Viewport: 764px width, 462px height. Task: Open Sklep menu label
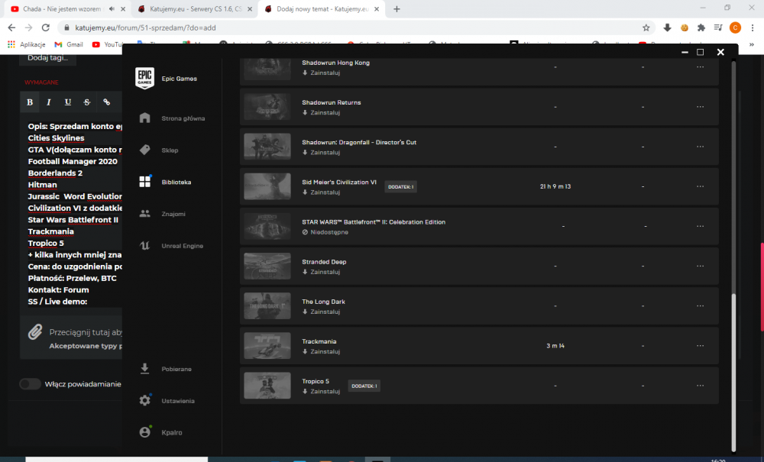pos(170,150)
